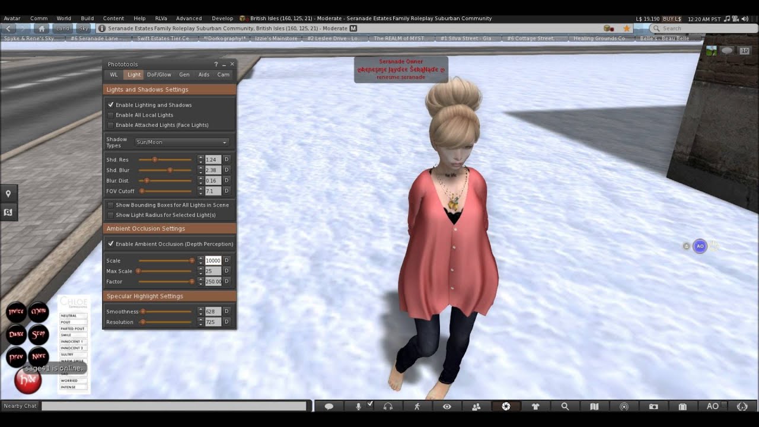759x427 pixels.
Task: Adjust Max Scale stepper arrows
Action: [x=200, y=271]
